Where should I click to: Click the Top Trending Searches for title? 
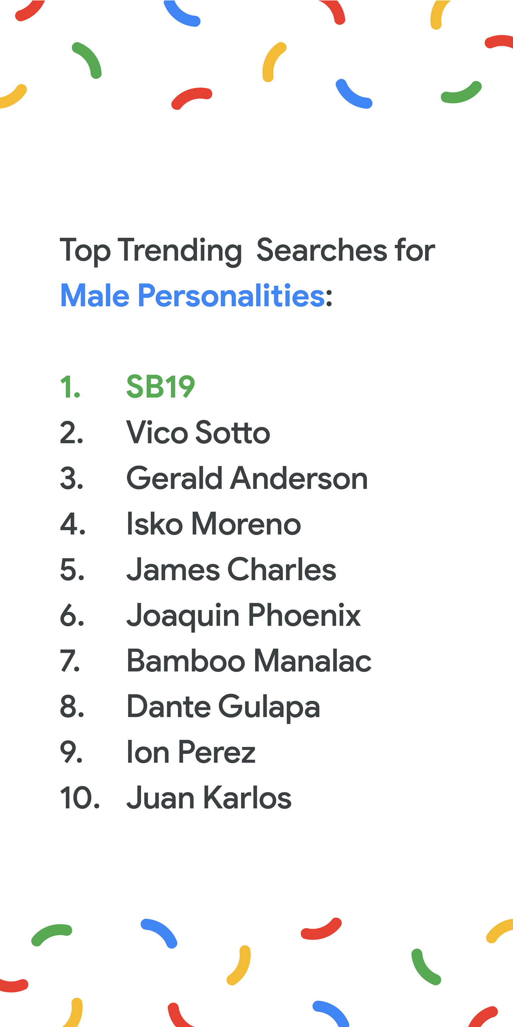point(247,251)
